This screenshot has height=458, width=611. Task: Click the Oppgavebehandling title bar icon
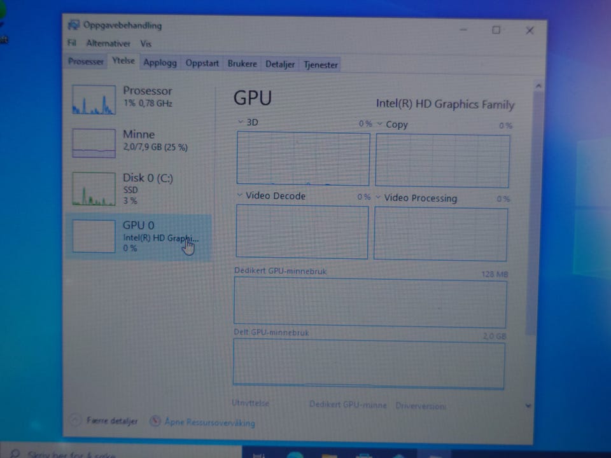73,25
